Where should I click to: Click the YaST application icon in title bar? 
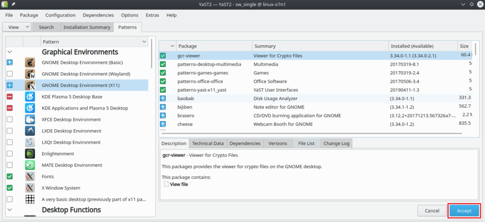pyautogui.click(x=5, y=4)
